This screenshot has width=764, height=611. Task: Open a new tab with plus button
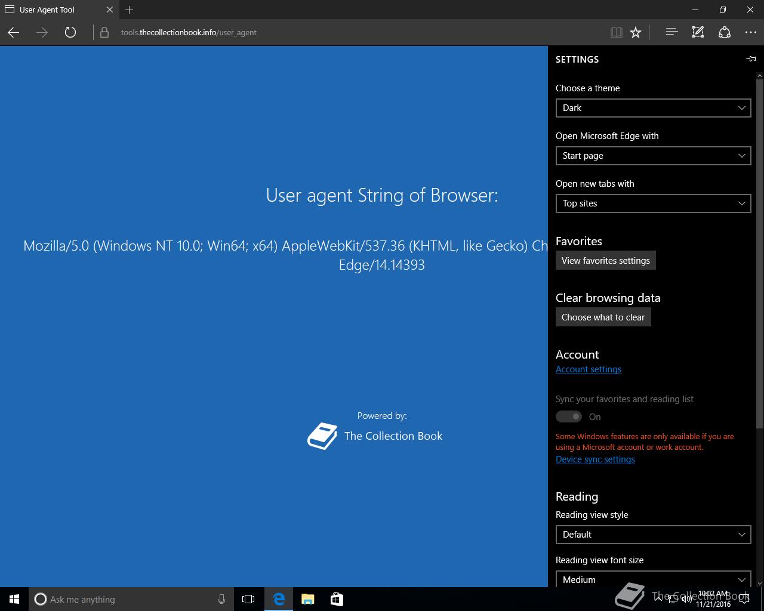tap(130, 10)
